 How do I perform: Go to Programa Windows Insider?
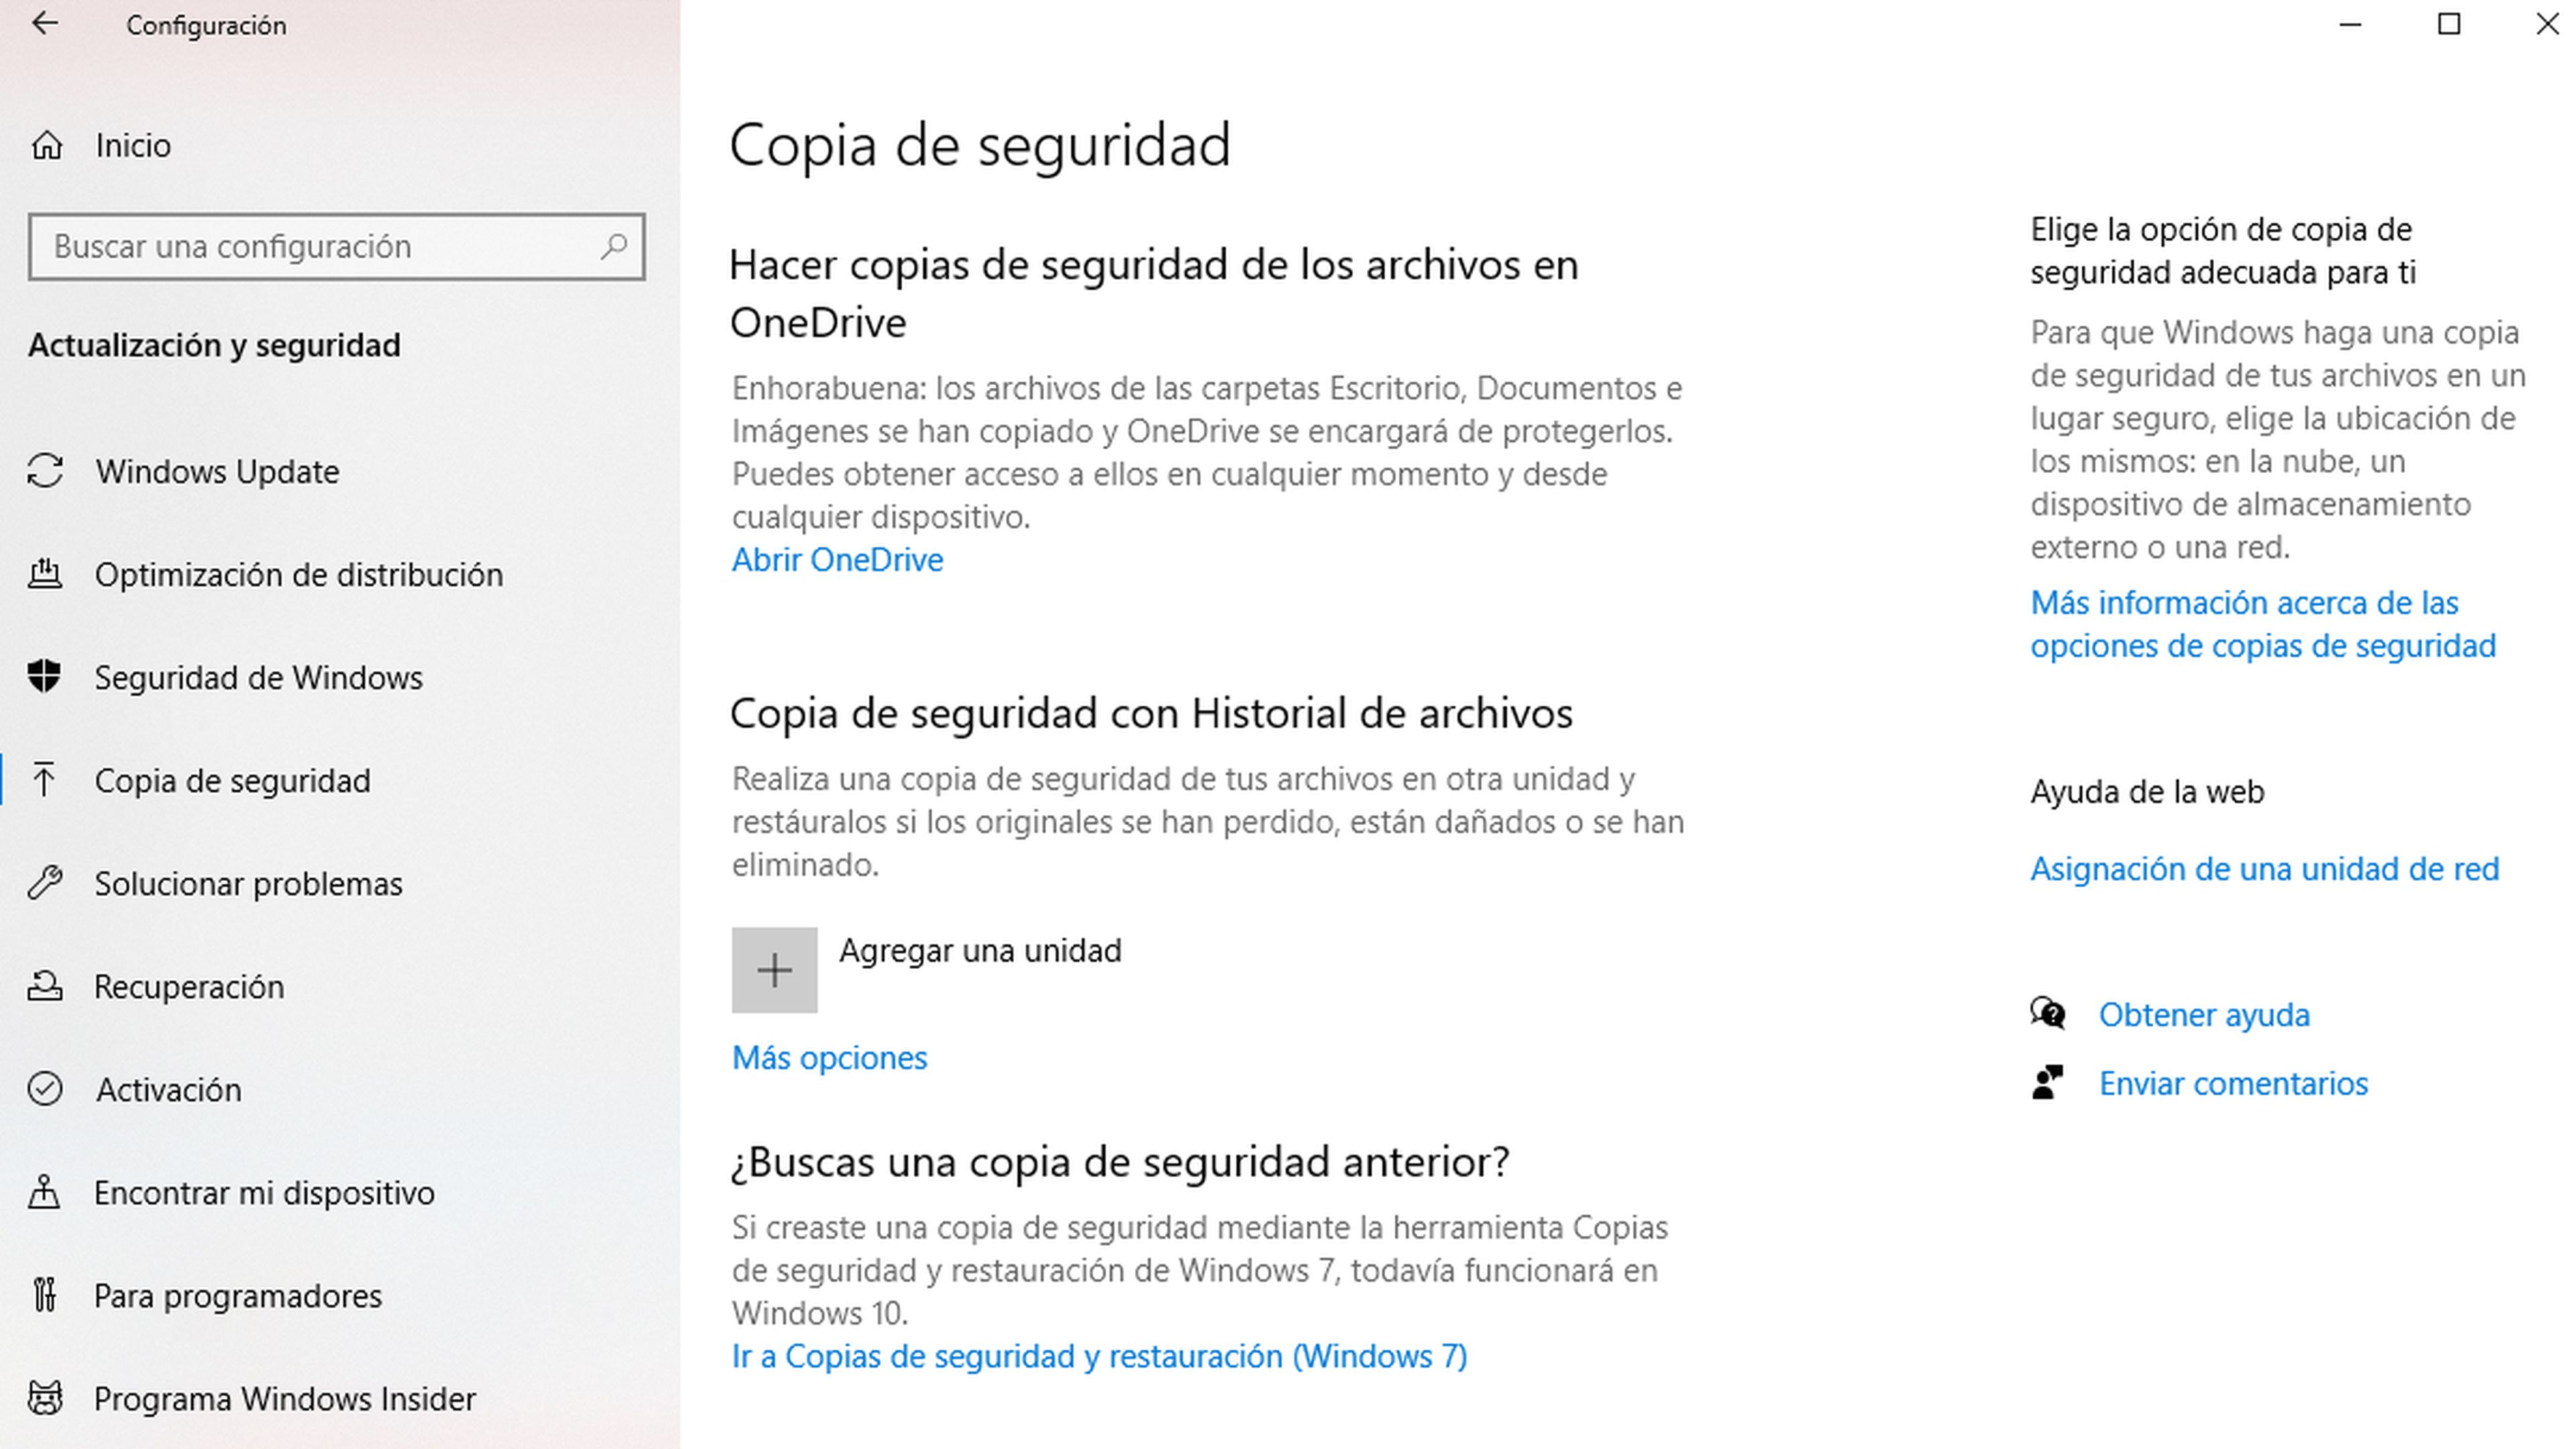tap(285, 1398)
